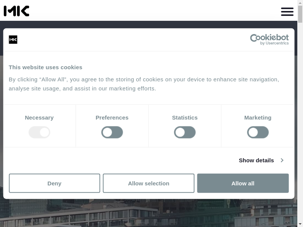Open the hamburger navigation menu
303x227 pixels.
(287, 12)
